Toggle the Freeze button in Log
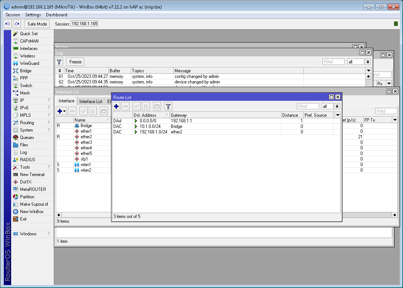Viewport: 403px width, 288px height. pyautogui.click(x=75, y=62)
